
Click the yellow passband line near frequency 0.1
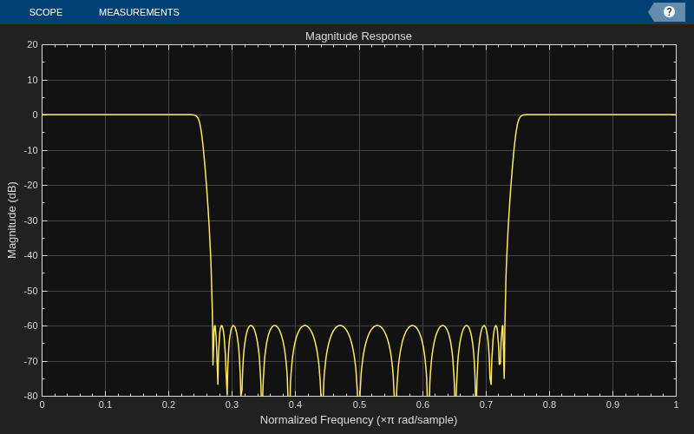point(105,115)
